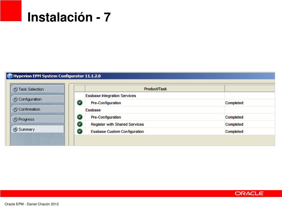Click Essbase Custom Configuration task
Screen dimensions: 282x211
(117, 132)
